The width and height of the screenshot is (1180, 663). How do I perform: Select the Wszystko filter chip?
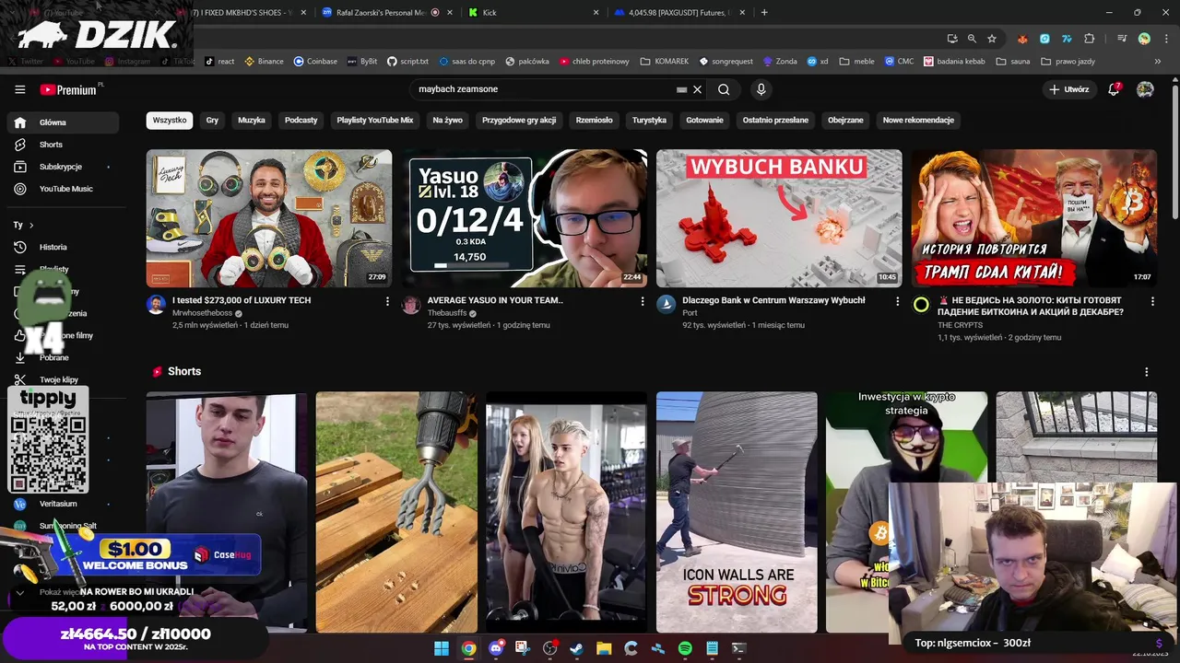click(170, 120)
